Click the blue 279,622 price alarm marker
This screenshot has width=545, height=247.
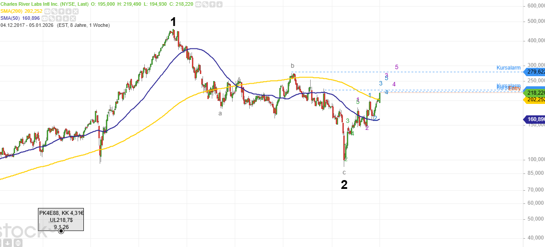coord(535,72)
